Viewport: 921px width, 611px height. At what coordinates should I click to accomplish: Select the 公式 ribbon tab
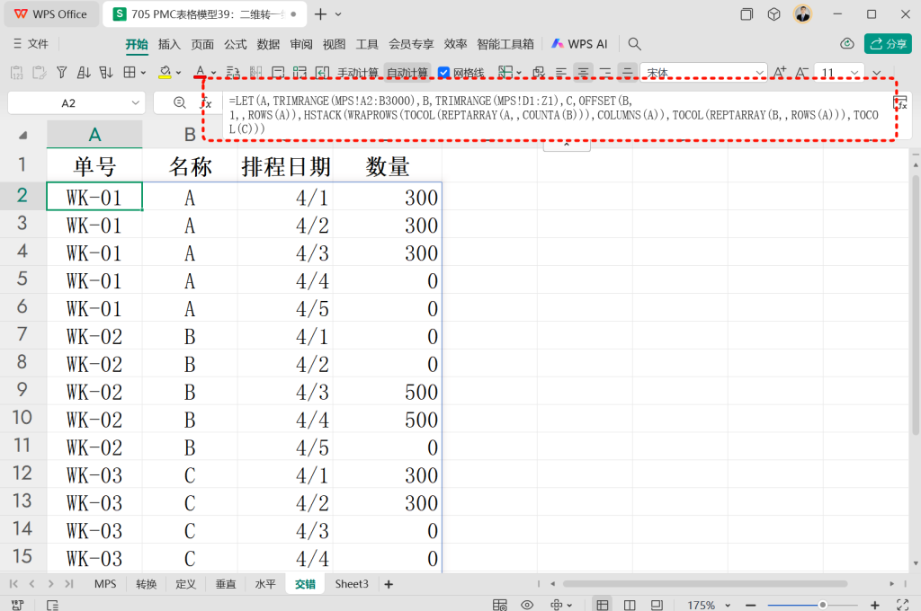[236, 44]
